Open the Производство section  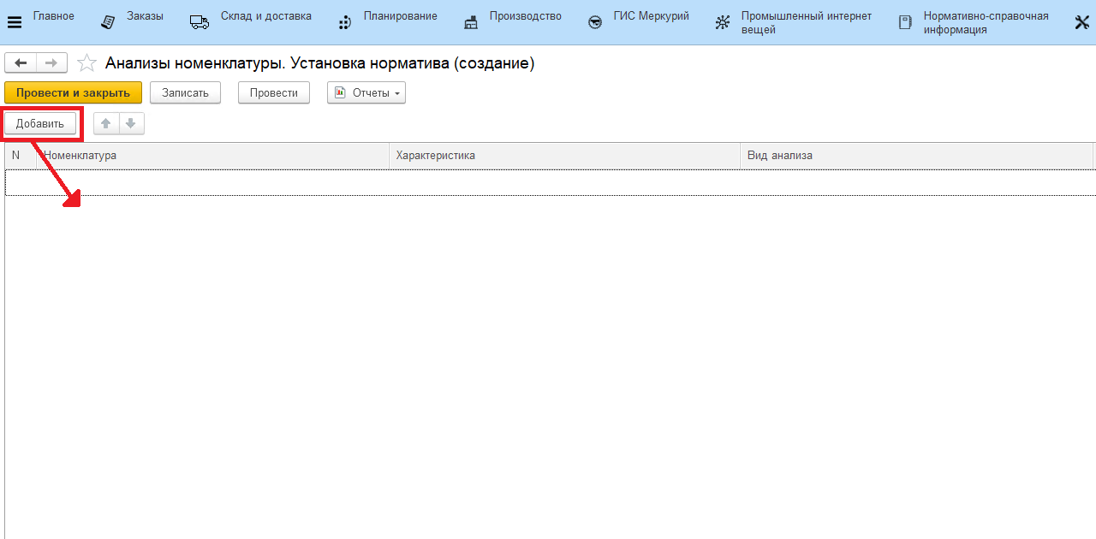525,16
